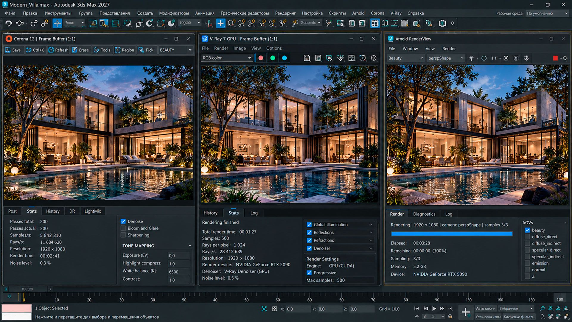
Task: Collapse the TONE MAPPING section
Action: pyautogui.click(x=190, y=246)
